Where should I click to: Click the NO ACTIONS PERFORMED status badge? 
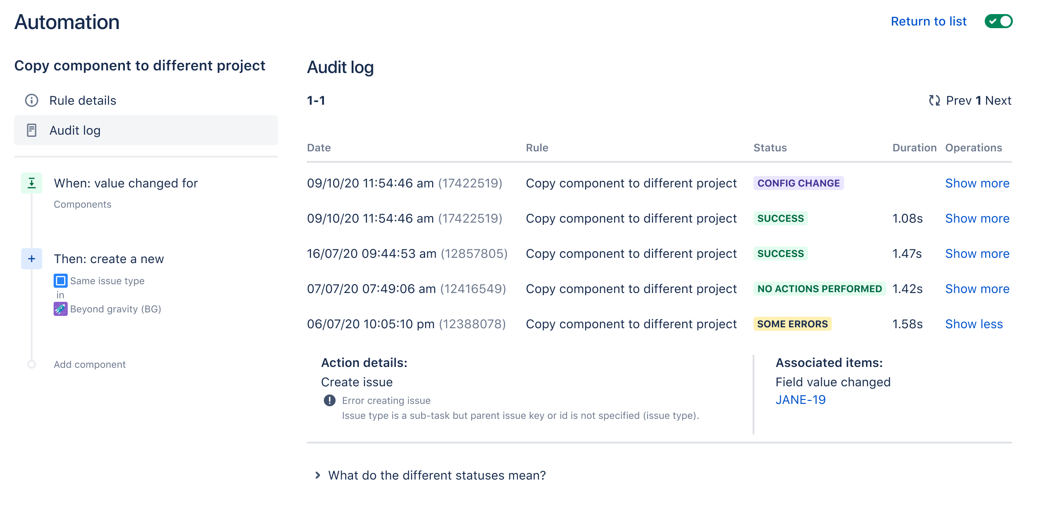(819, 289)
